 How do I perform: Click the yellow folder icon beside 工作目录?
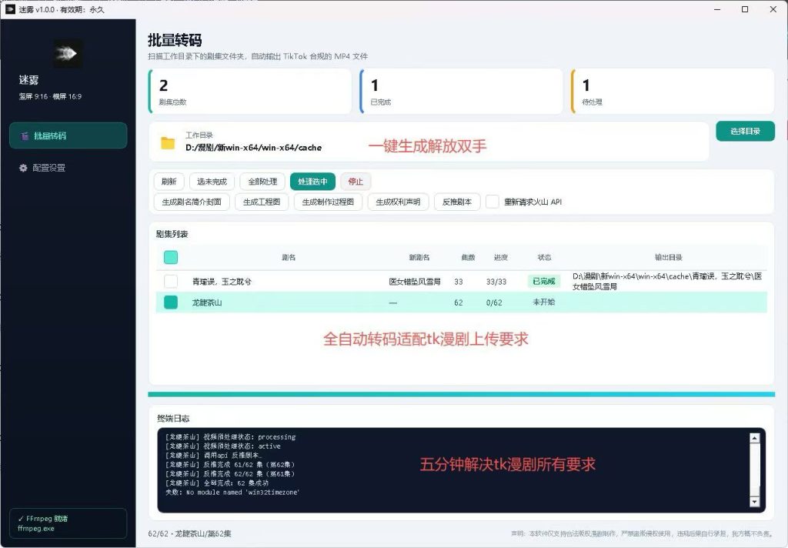coord(168,143)
